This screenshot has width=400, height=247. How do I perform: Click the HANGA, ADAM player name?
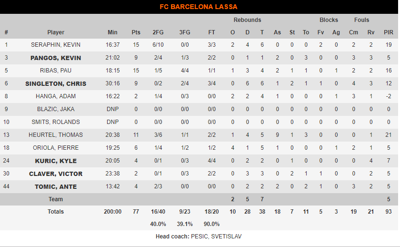[56, 96]
